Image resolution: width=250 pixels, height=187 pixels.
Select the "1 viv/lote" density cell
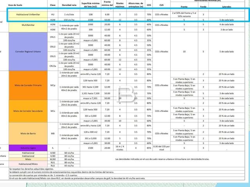point(69,14)
